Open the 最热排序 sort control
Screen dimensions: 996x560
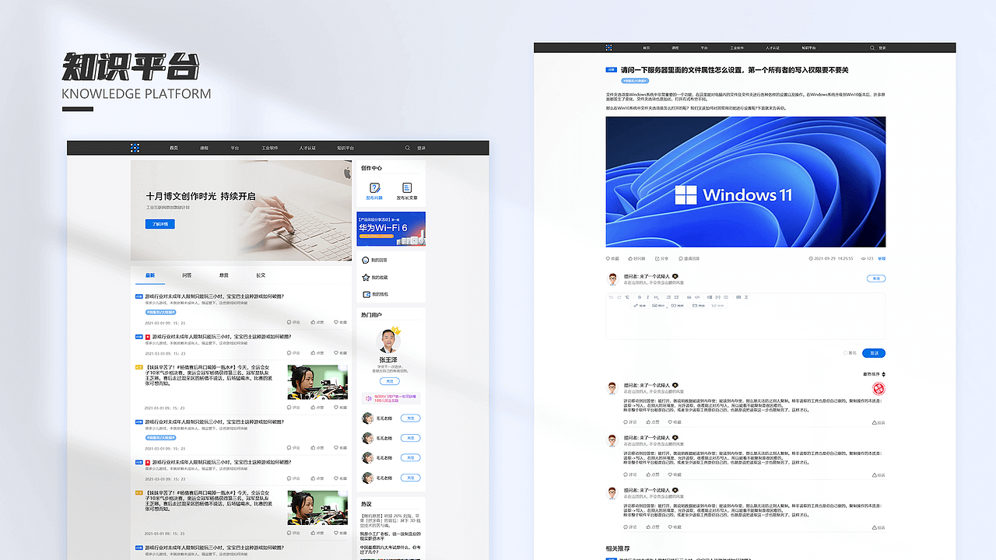point(874,374)
